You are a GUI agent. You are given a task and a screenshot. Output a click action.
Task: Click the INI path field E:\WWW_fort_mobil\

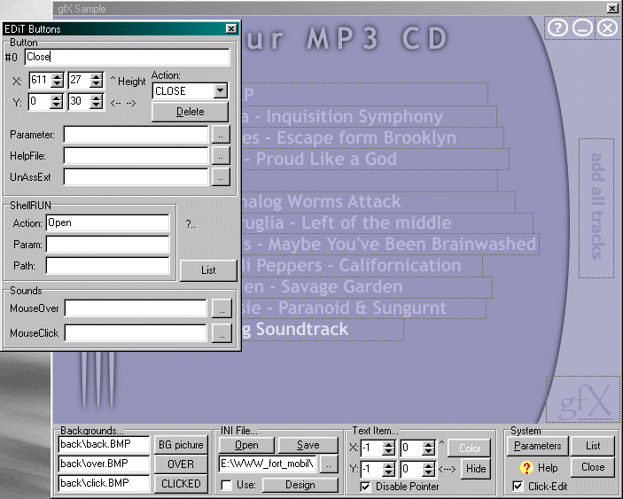pos(269,464)
